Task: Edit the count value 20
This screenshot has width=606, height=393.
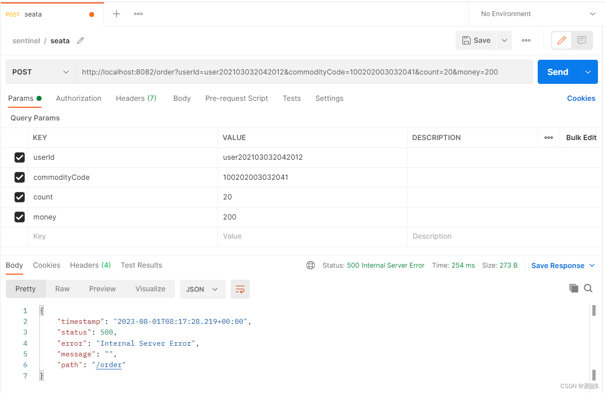Action: (312, 197)
